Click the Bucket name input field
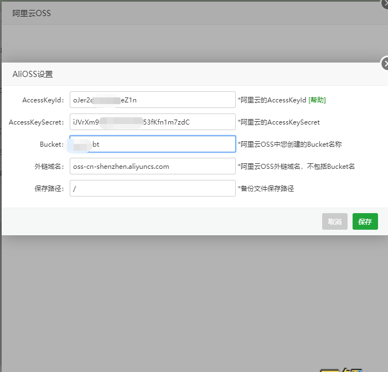Screen dimensions: 388x372 tap(152, 144)
